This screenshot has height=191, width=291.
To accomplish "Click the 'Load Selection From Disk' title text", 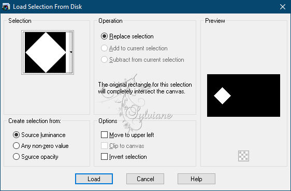I will (x=48, y=7).
